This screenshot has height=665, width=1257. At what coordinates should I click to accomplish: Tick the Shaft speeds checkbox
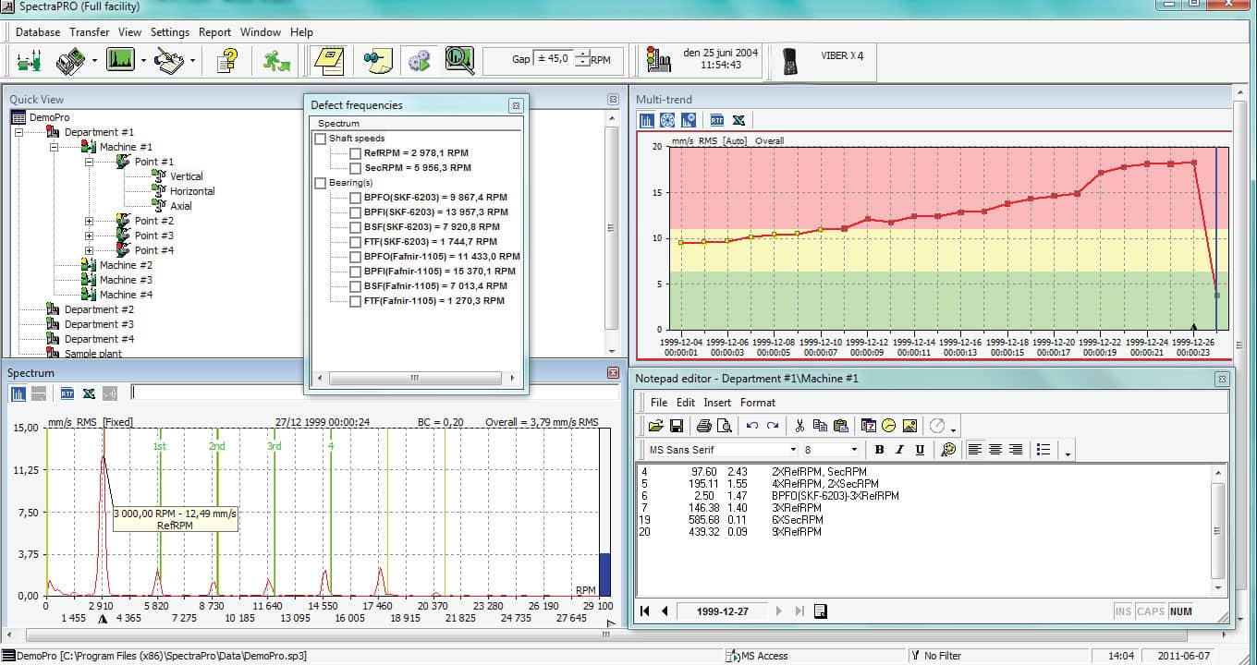[x=321, y=139]
